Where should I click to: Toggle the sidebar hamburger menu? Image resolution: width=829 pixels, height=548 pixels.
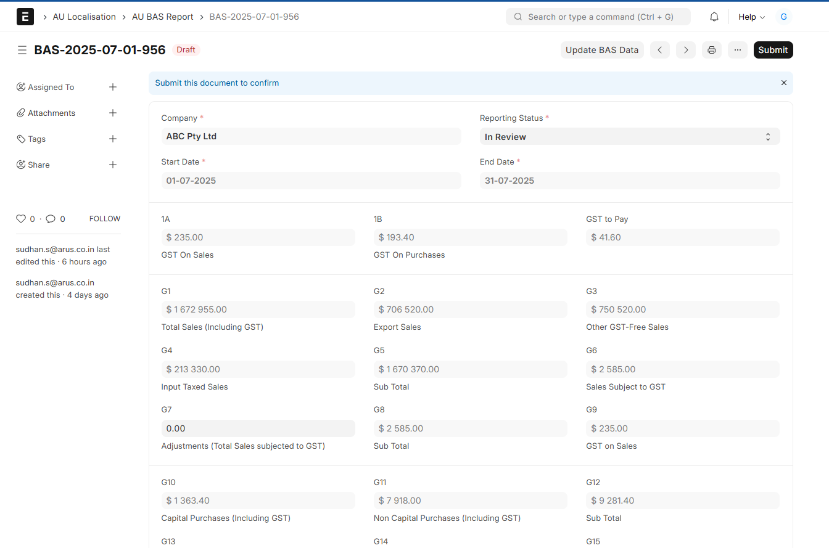[22, 50]
